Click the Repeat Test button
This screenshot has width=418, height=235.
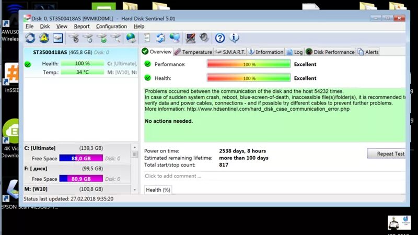(x=386, y=154)
